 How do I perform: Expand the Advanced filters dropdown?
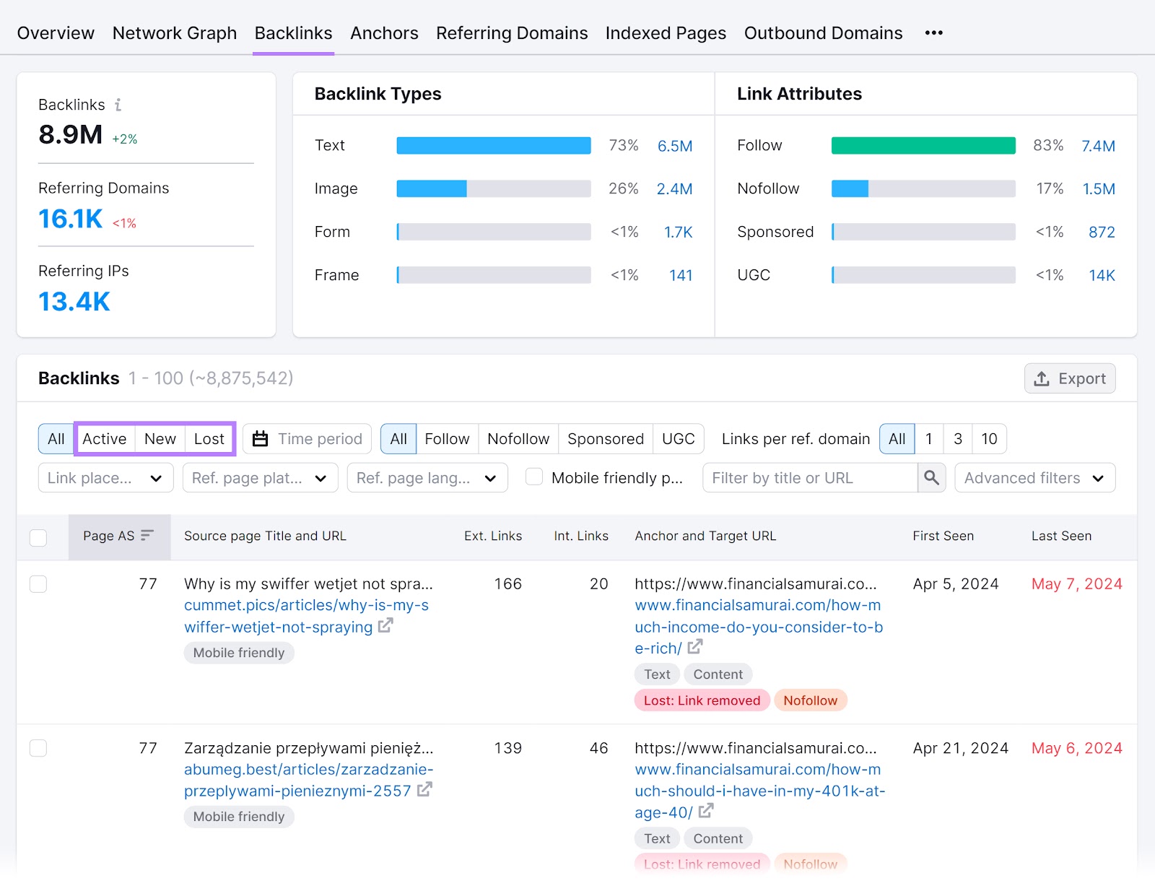pyautogui.click(x=1035, y=477)
